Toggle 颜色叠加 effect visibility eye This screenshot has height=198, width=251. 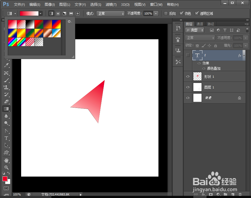click(x=203, y=68)
